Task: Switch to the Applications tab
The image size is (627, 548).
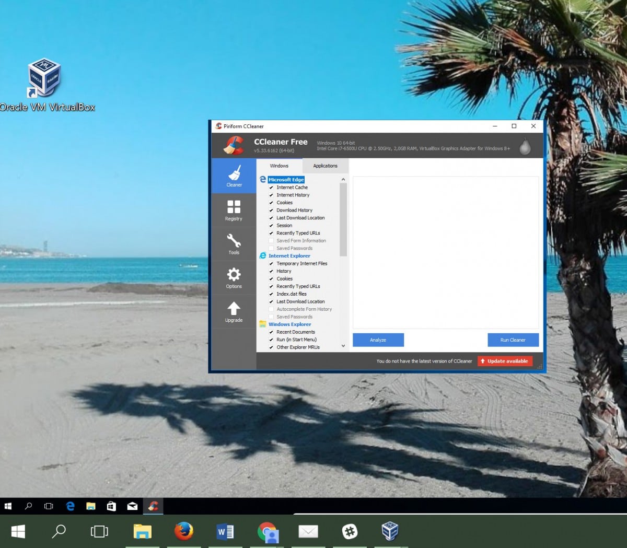Action: point(325,166)
